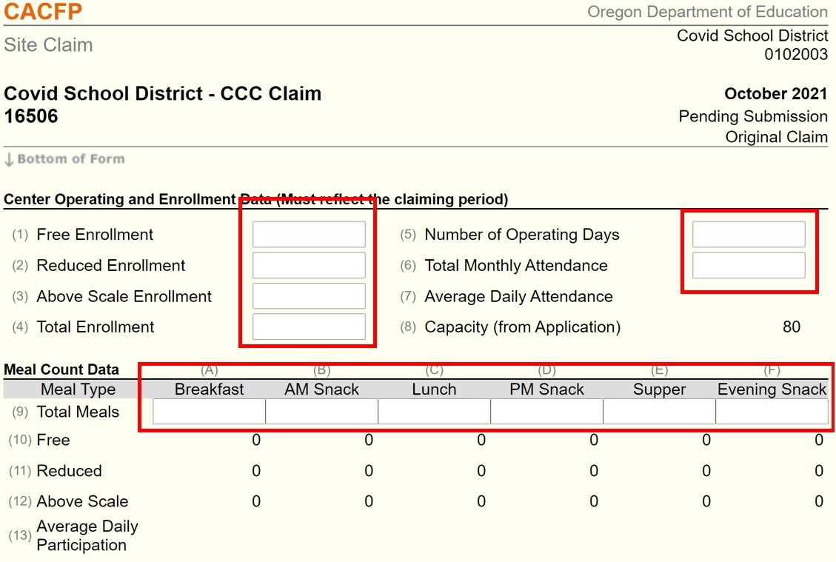Click the Number of Operating Days field

tap(749, 233)
